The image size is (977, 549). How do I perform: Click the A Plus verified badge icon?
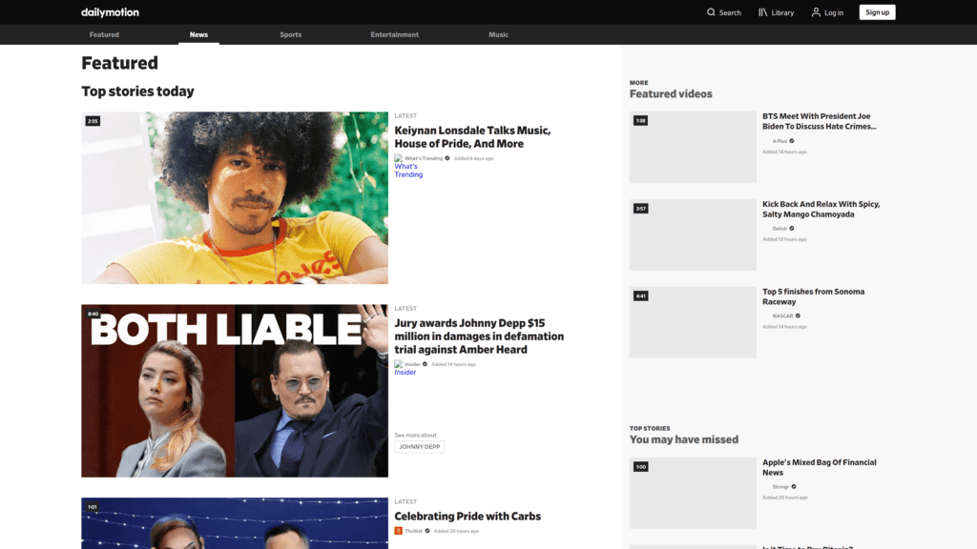[x=792, y=141]
